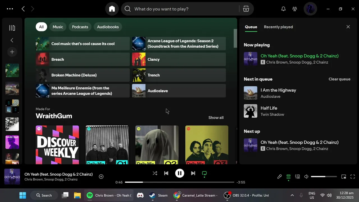Open Broken Machine (Deluxe) shortcut
The width and height of the screenshot is (359, 202).
click(83, 75)
